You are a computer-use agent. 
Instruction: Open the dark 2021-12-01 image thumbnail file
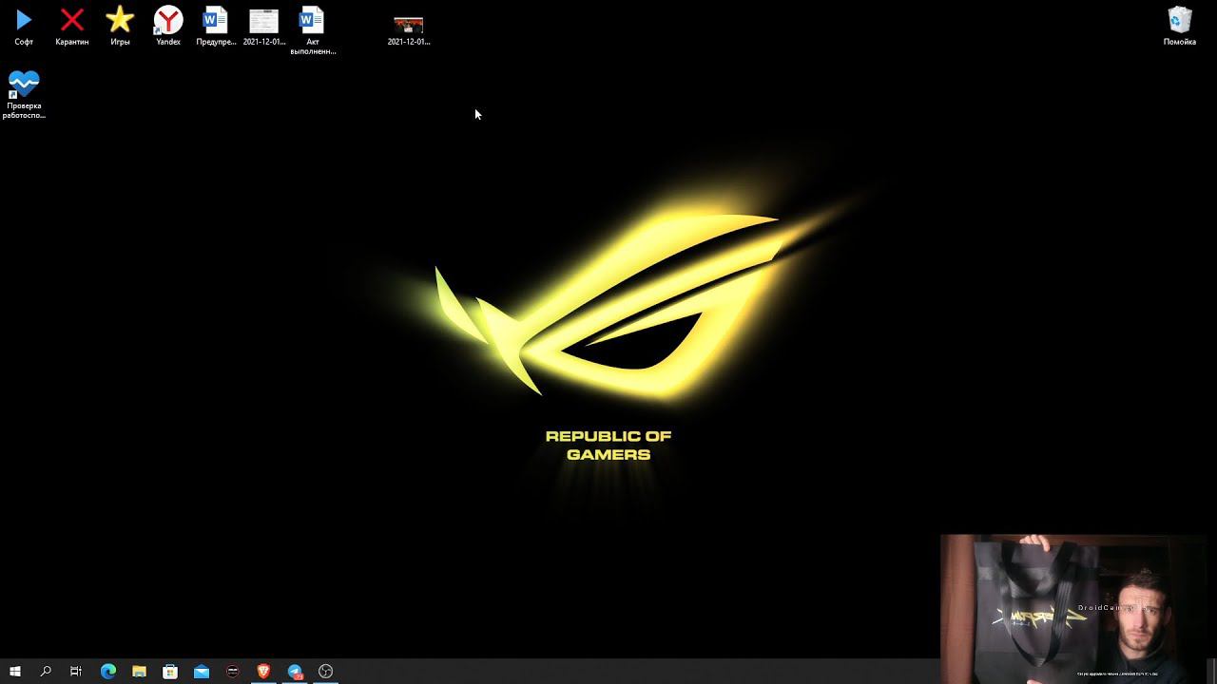(408, 24)
